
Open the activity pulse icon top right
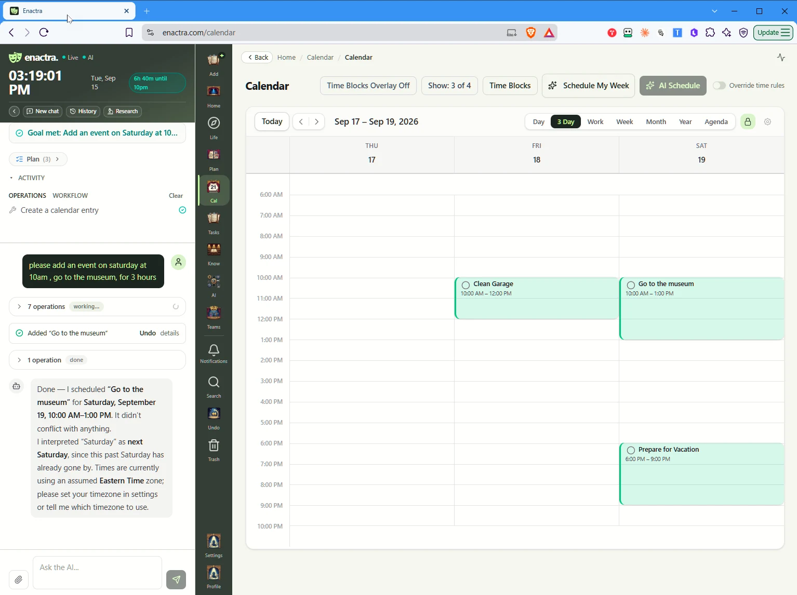tap(781, 57)
